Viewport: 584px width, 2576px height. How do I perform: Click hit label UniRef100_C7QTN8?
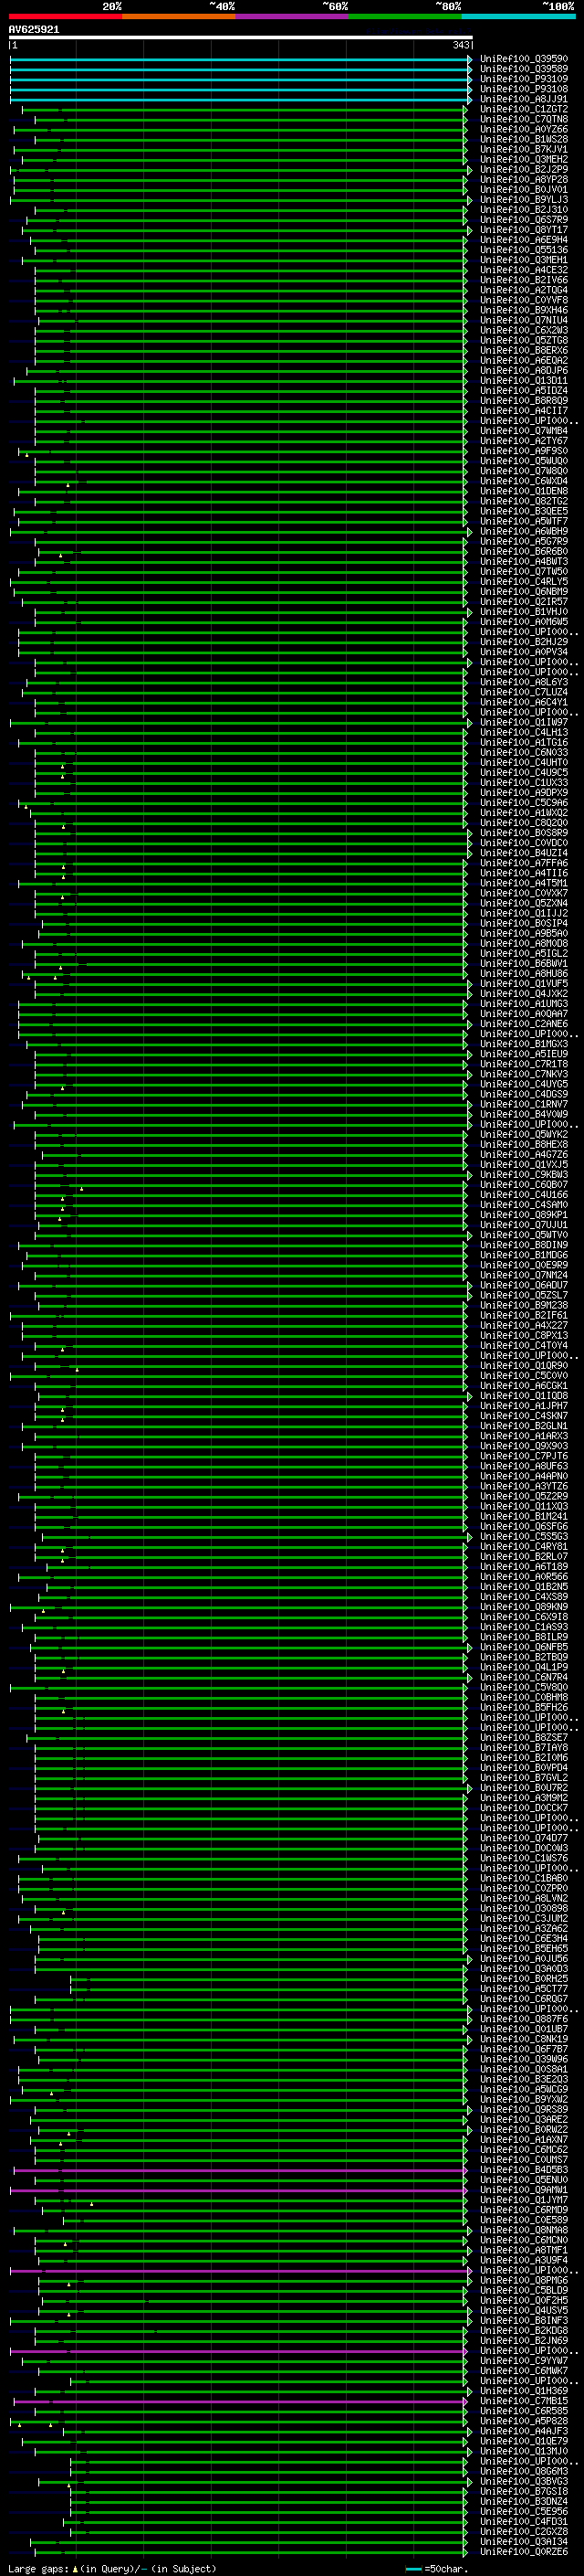pyautogui.click(x=524, y=119)
